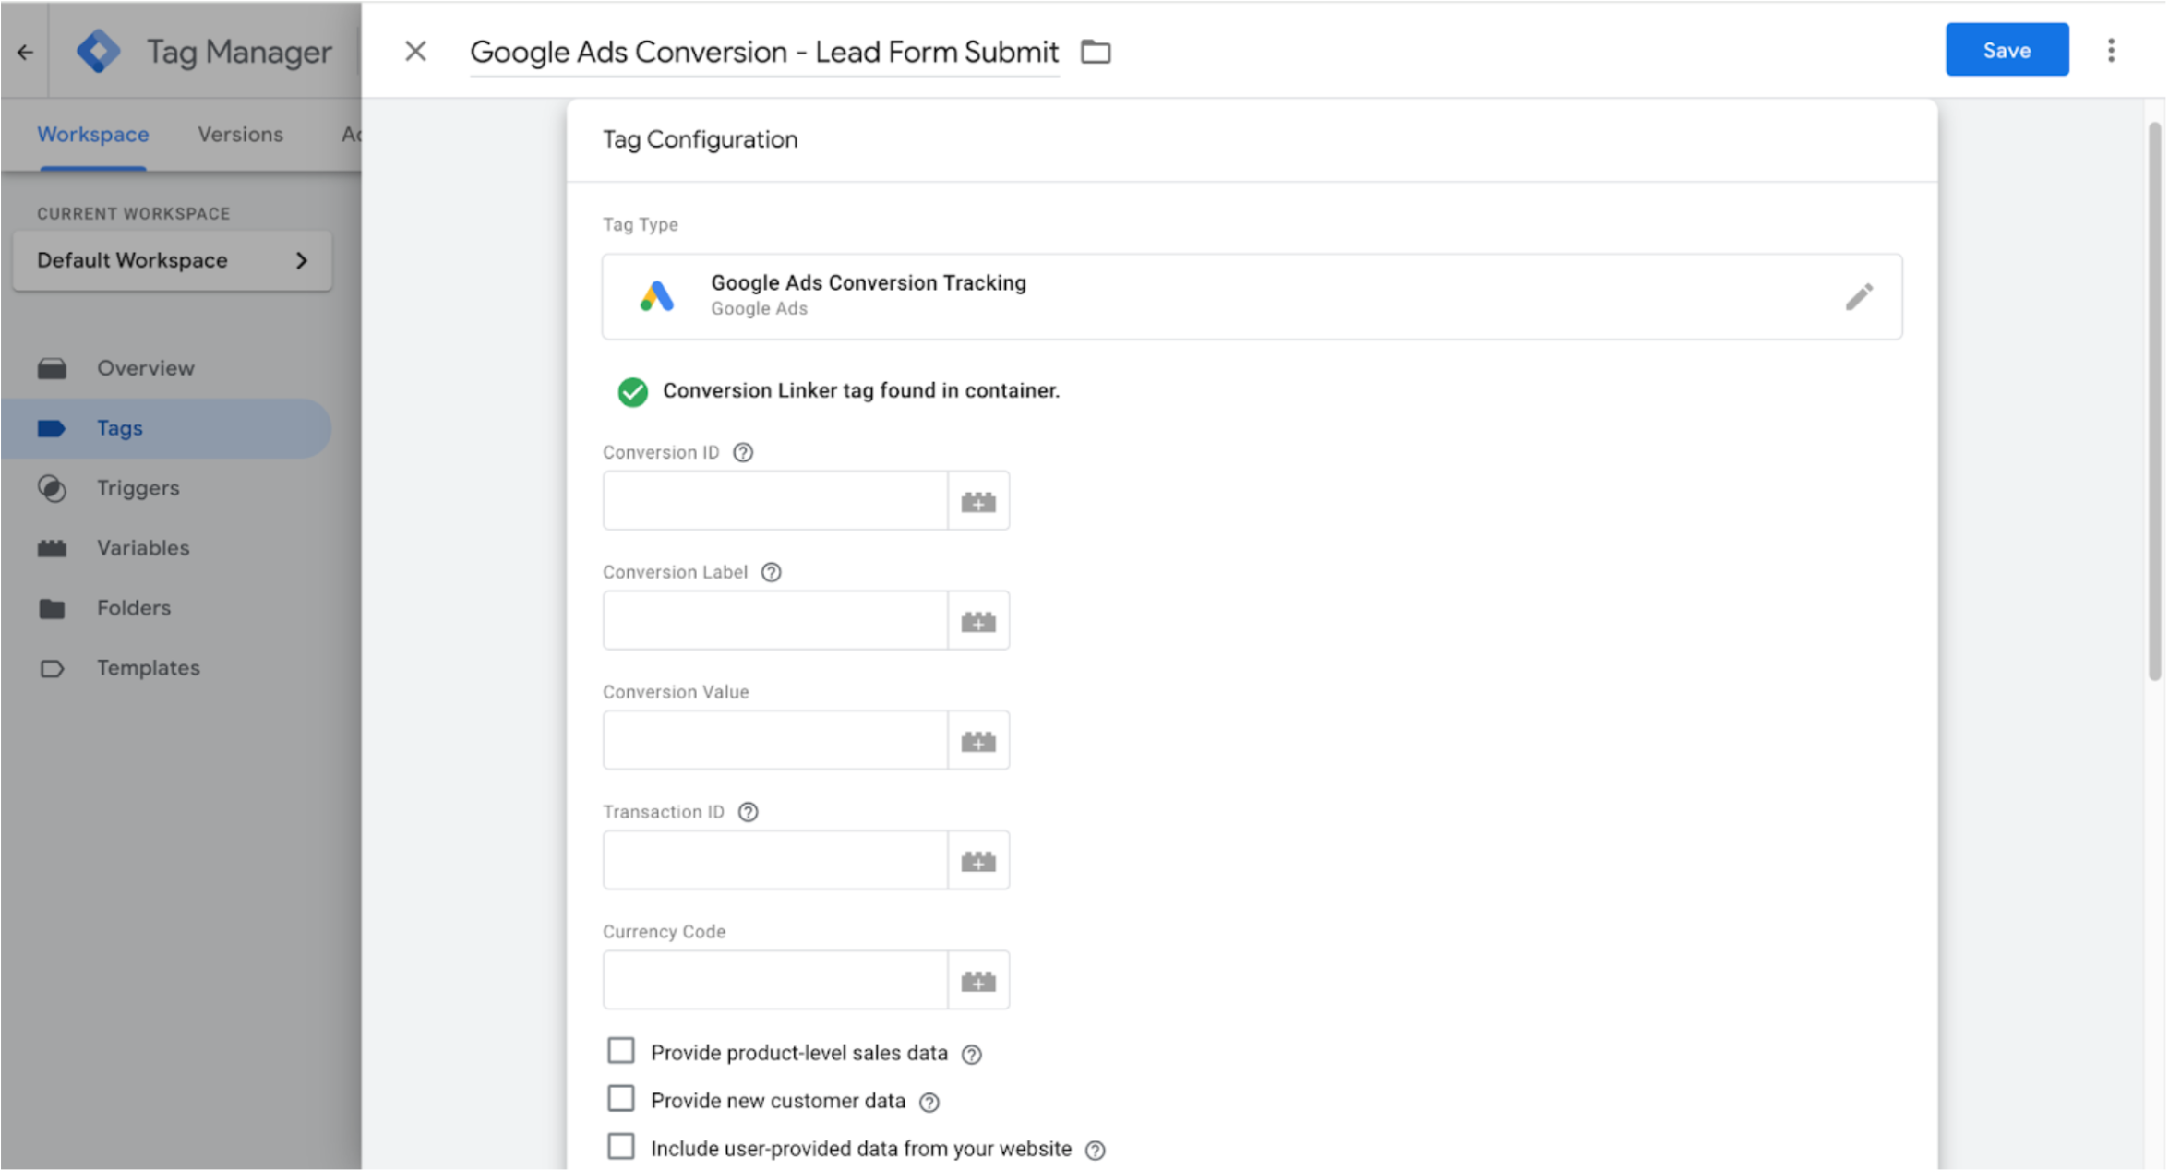Click variable picker icon beside Currency Code
Screen dimensions: 2169x1170
[977, 981]
